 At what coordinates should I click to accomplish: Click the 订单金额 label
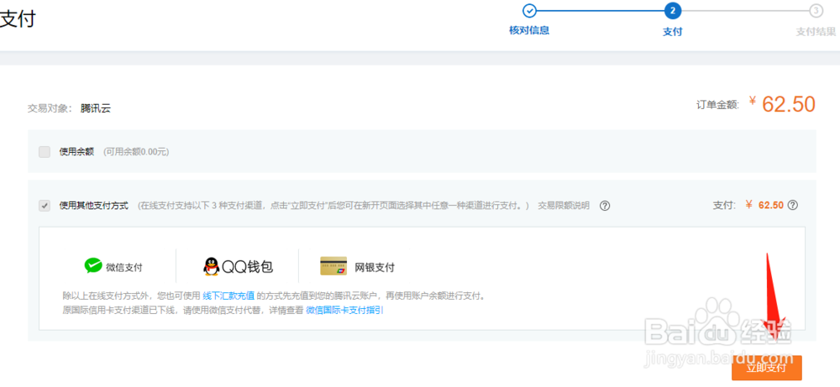point(718,106)
